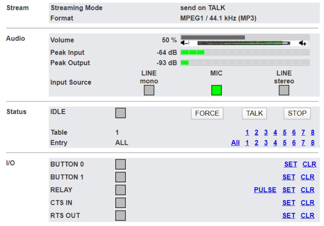Select LINE stereo input source
The height and width of the screenshot is (226, 324).
coord(284,90)
